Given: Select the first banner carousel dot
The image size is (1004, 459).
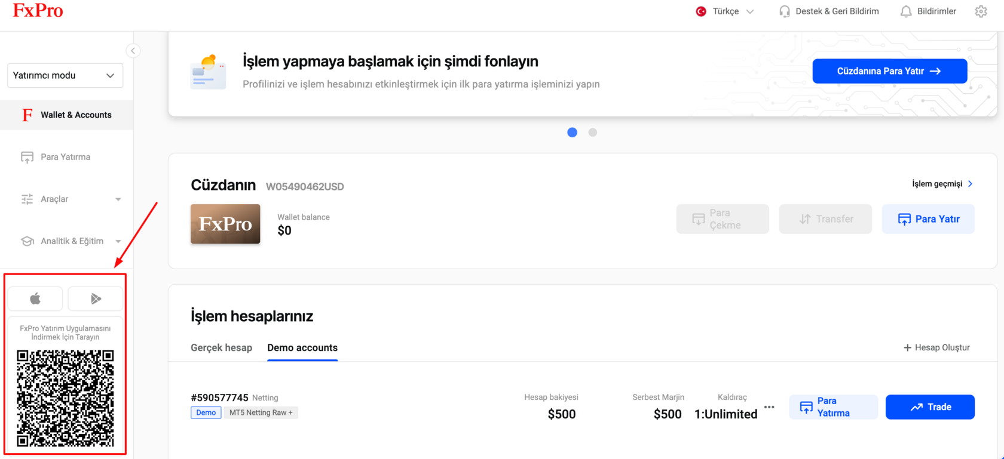Looking at the screenshot, I should pos(572,133).
